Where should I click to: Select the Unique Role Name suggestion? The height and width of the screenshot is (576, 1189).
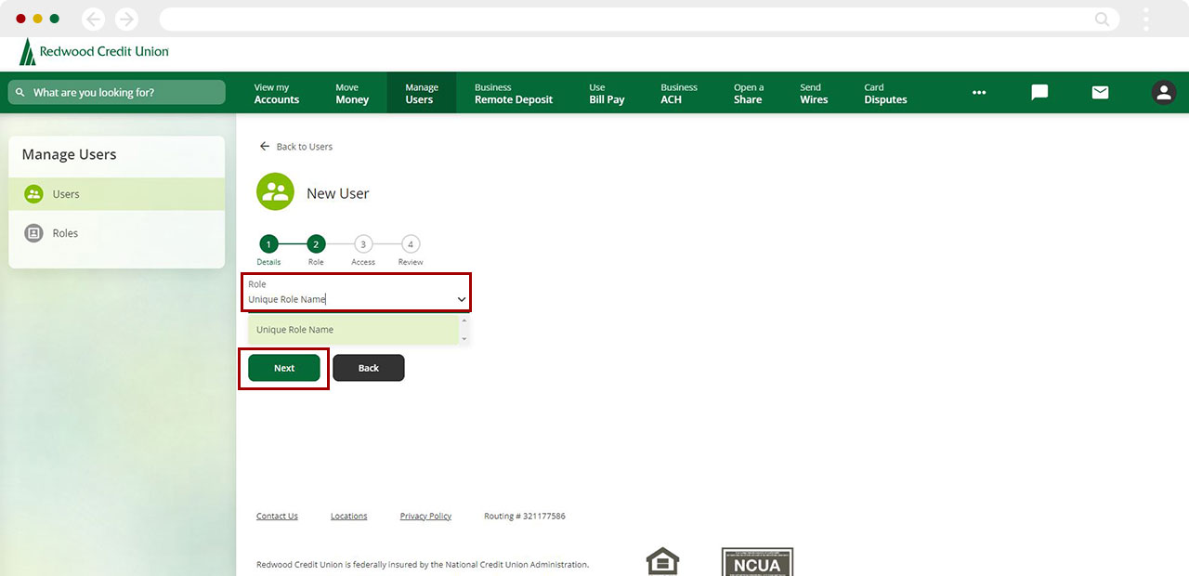point(297,329)
